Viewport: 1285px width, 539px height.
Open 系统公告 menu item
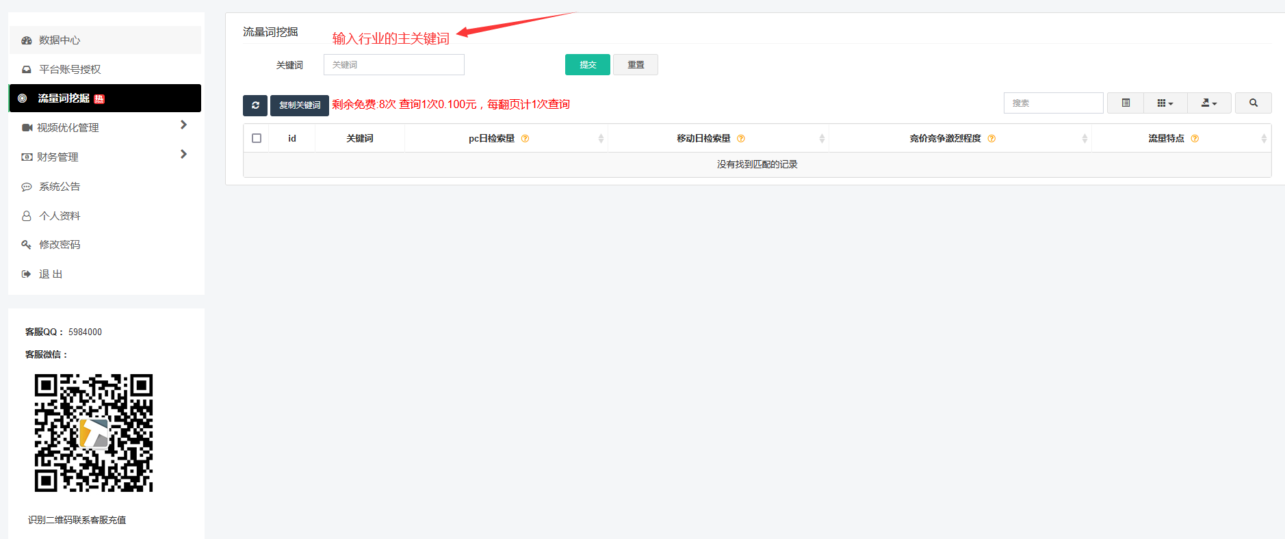[x=105, y=186]
